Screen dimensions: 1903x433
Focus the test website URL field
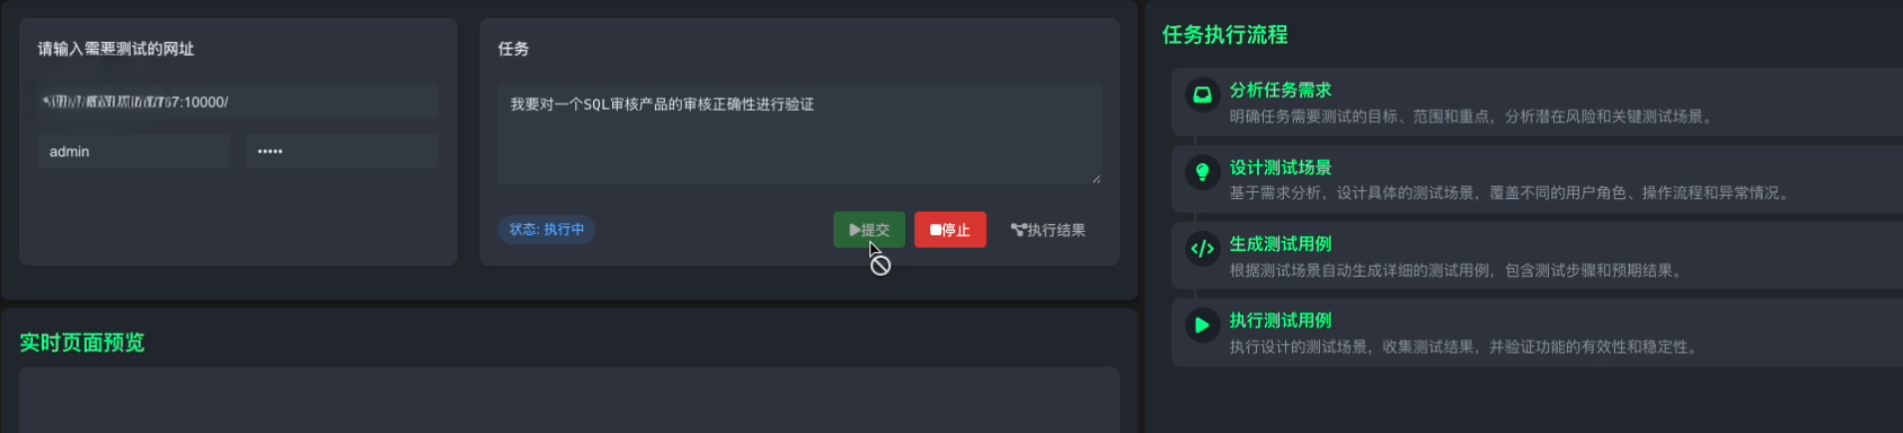238,102
